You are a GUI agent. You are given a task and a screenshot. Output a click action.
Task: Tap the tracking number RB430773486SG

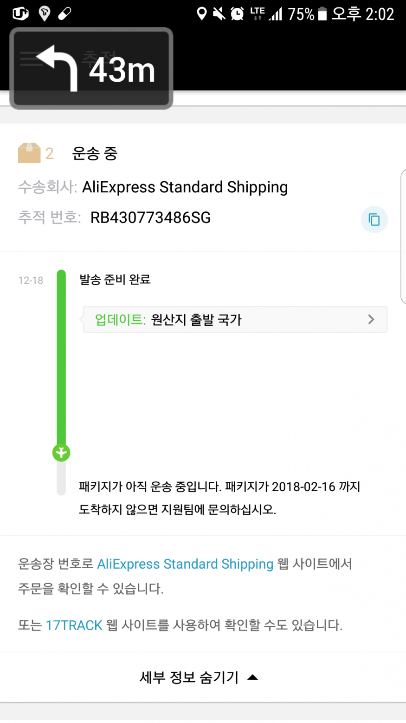click(x=150, y=217)
